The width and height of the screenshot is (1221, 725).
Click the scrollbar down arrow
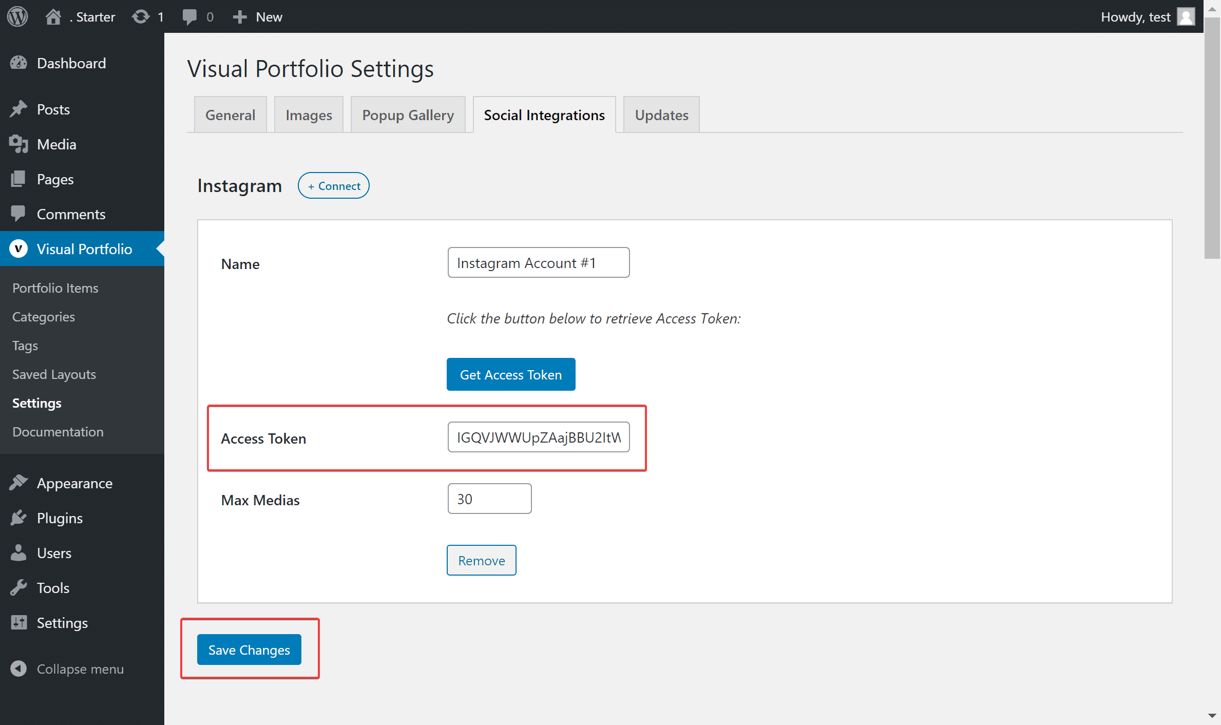pyautogui.click(x=1212, y=715)
